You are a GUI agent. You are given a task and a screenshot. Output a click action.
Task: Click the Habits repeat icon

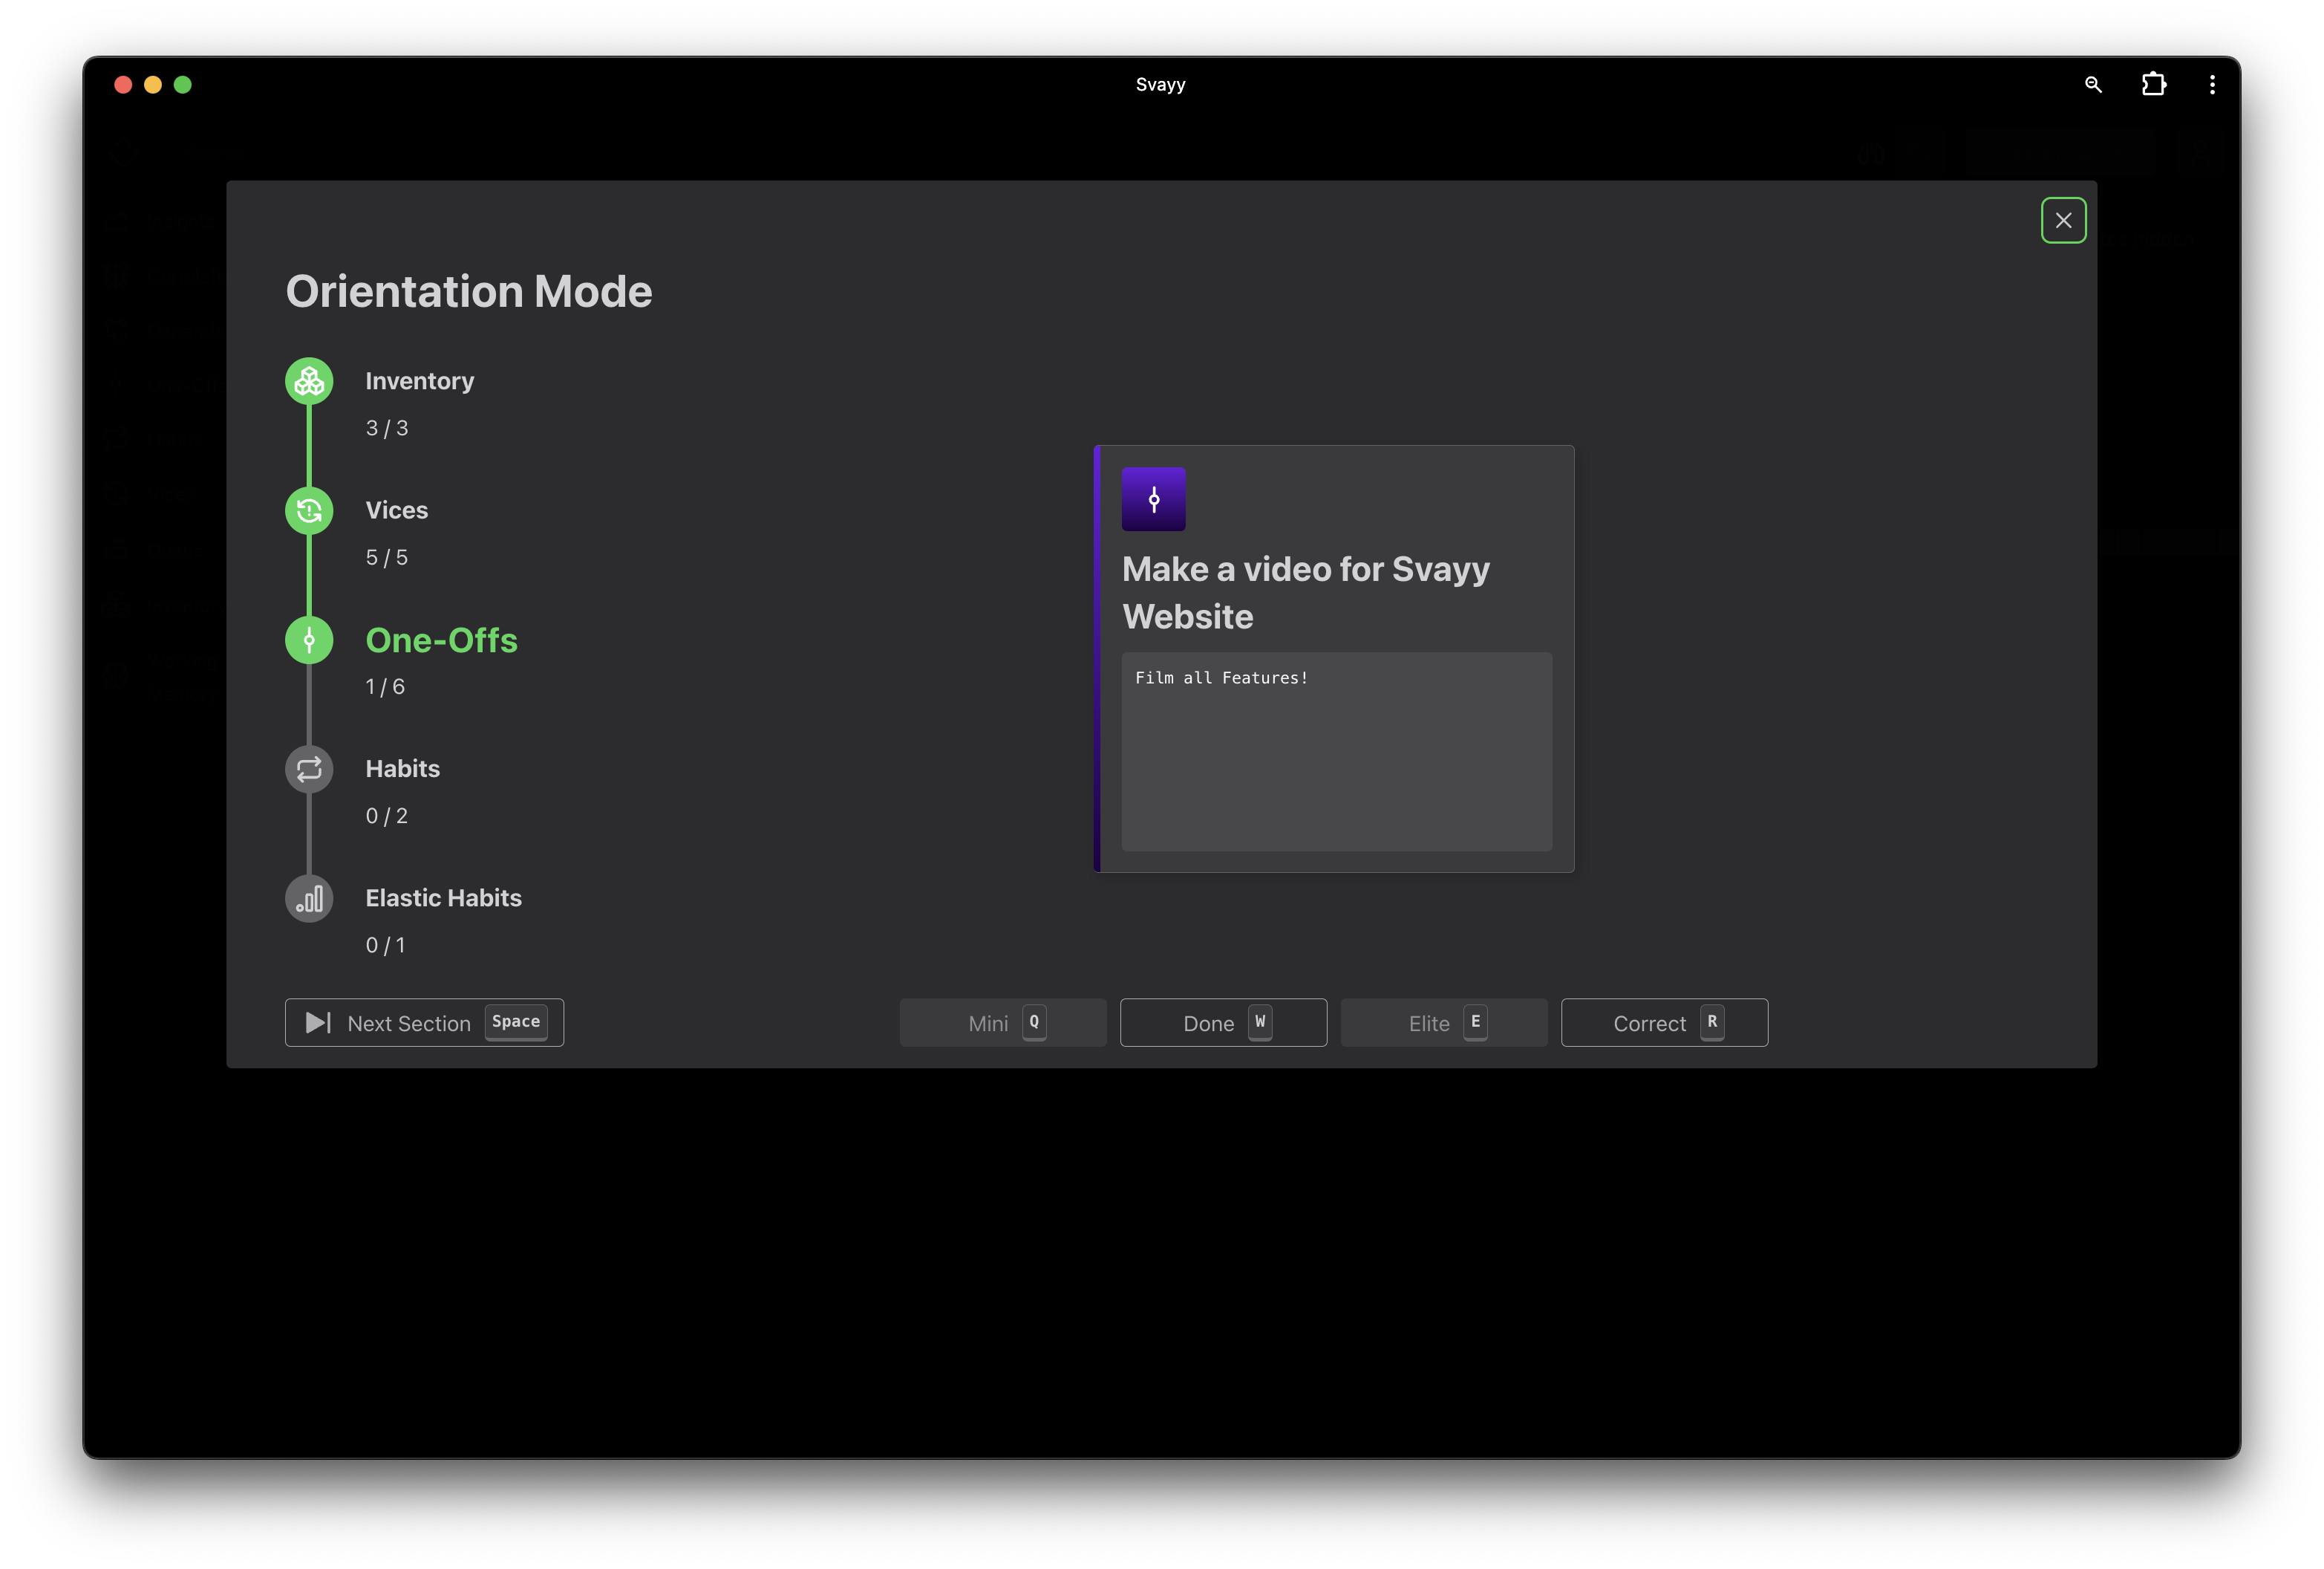(x=309, y=768)
